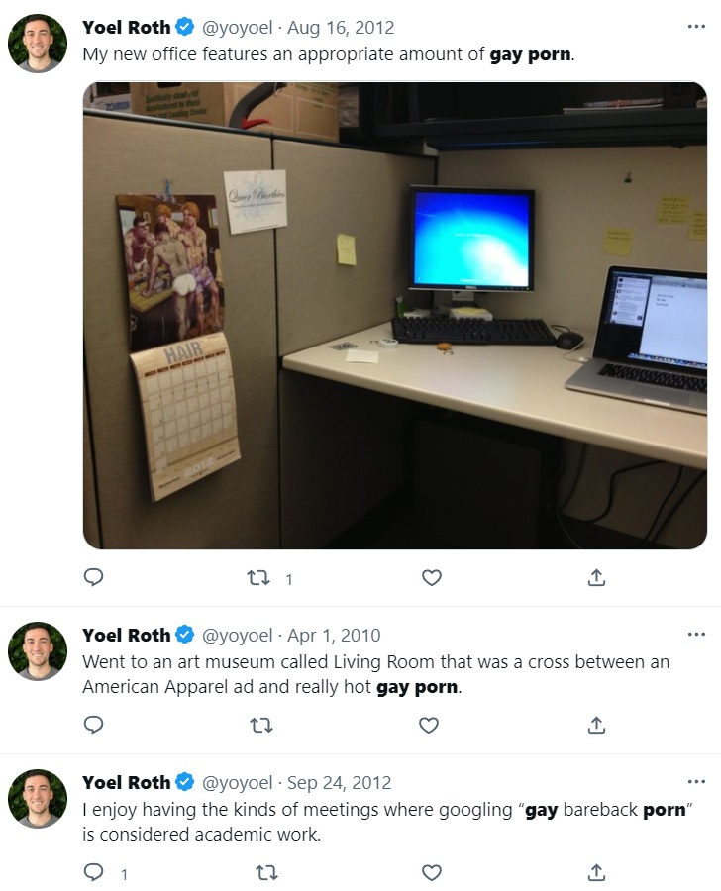Open more options on Sep 24 tweet
The image size is (721, 891).
[696, 782]
